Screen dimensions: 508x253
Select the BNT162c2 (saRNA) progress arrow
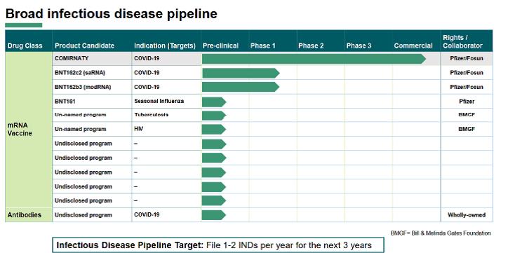point(241,73)
